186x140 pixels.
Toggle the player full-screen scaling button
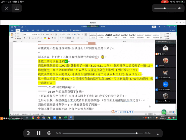pos(17,8)
